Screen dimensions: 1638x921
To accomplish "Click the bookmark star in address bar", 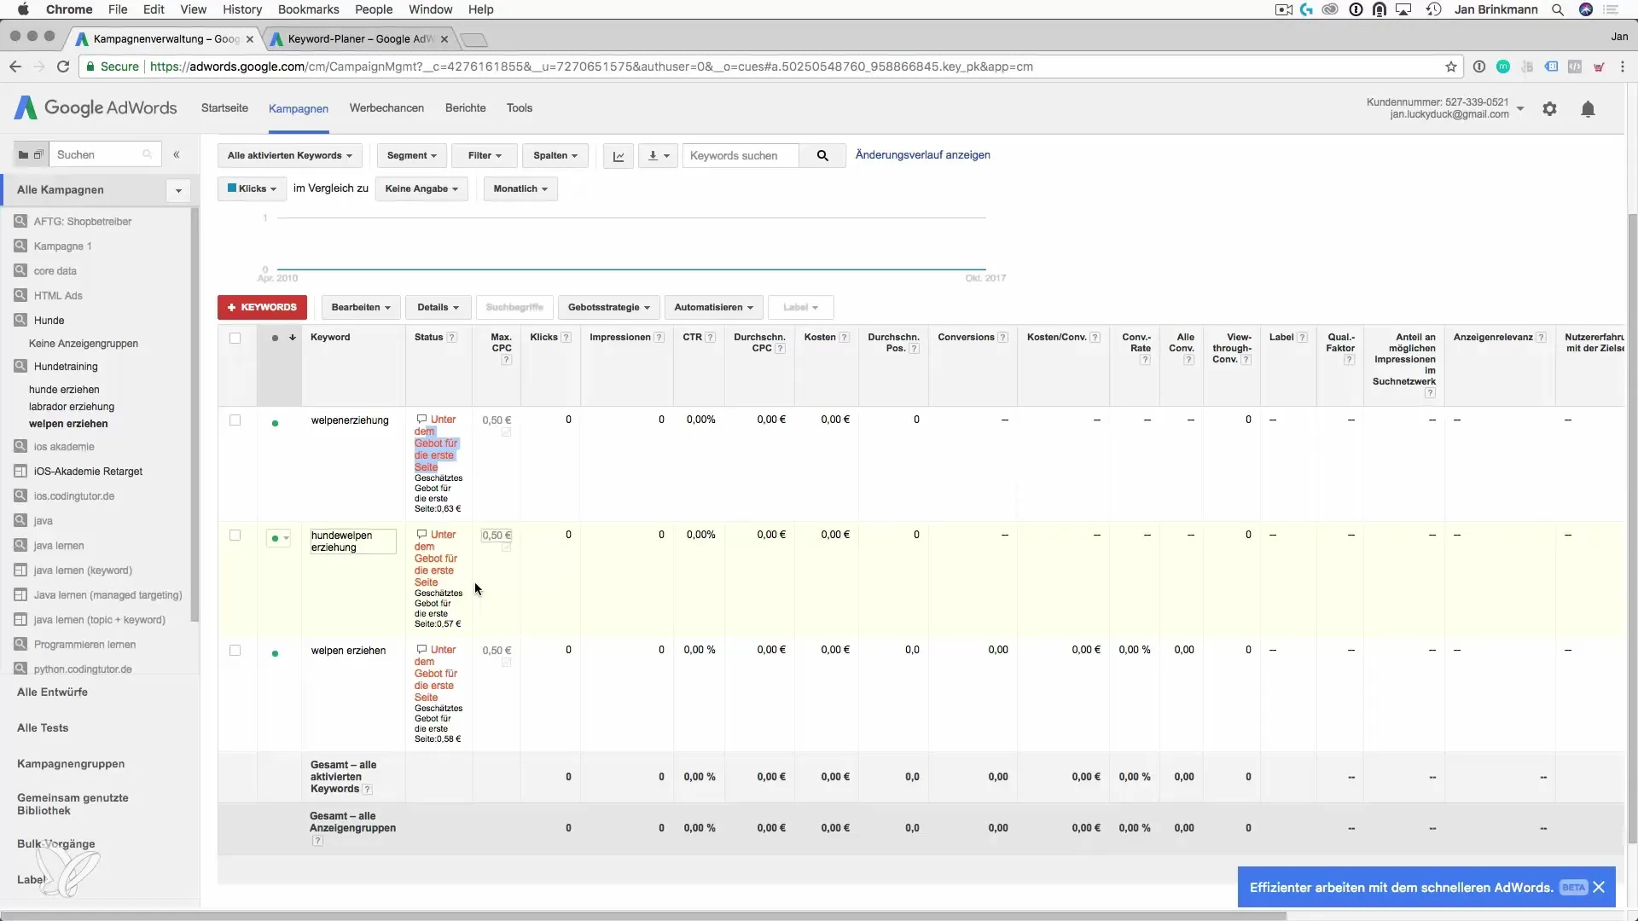I will tap(1451, 67).
